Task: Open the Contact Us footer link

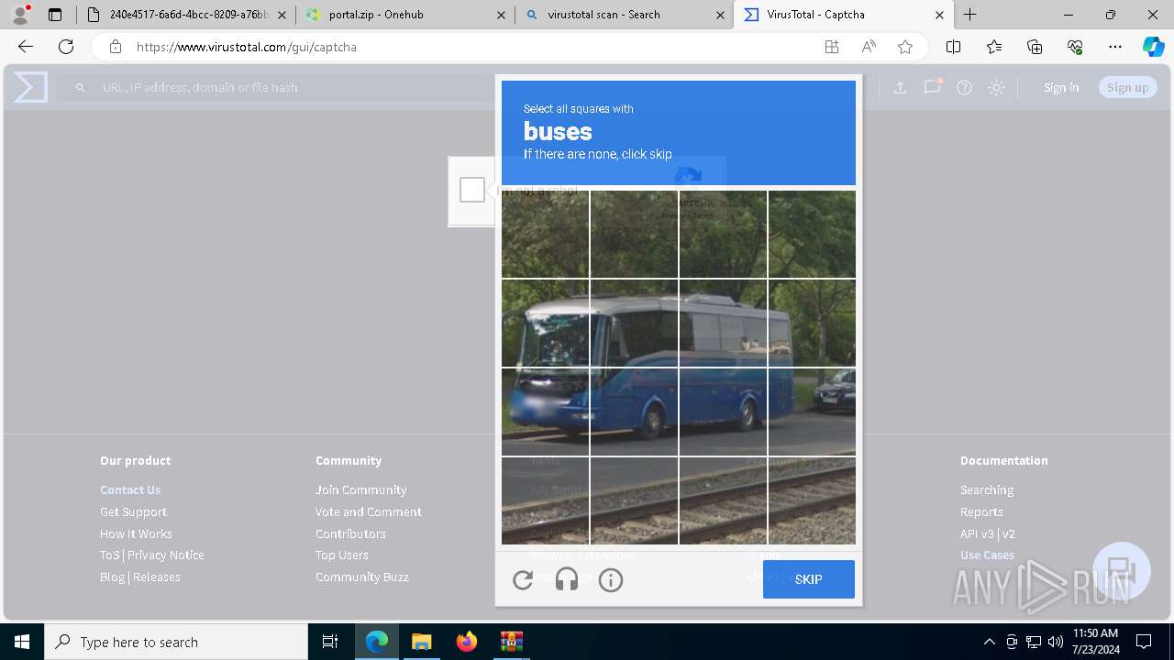Action: point(130,489)
